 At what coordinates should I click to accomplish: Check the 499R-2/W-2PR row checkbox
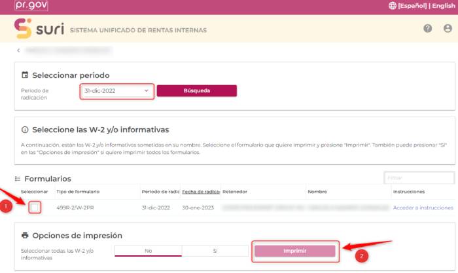(35, 208)
